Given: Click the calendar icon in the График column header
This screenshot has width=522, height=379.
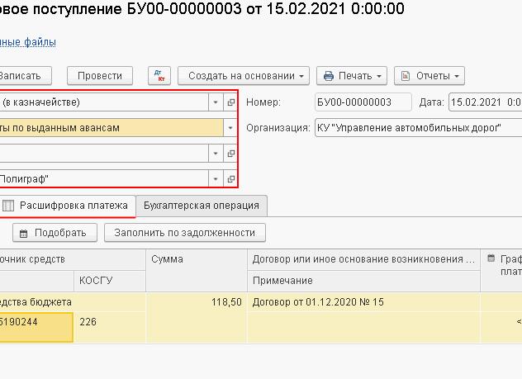Looking at the screenshot, I should pyautogui.click(x=491, y=258).
